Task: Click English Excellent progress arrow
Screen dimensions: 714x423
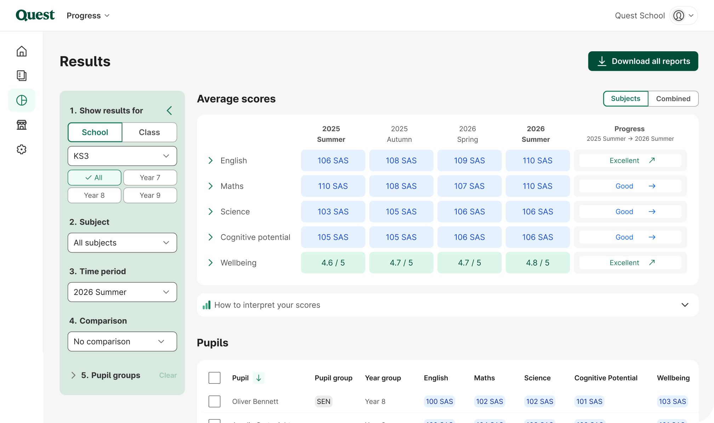Action: (652, 161)
